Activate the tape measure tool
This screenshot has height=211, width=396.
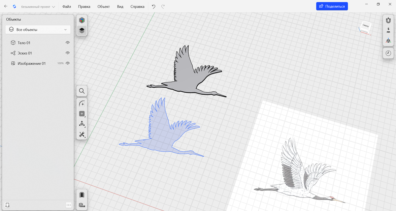82,205
